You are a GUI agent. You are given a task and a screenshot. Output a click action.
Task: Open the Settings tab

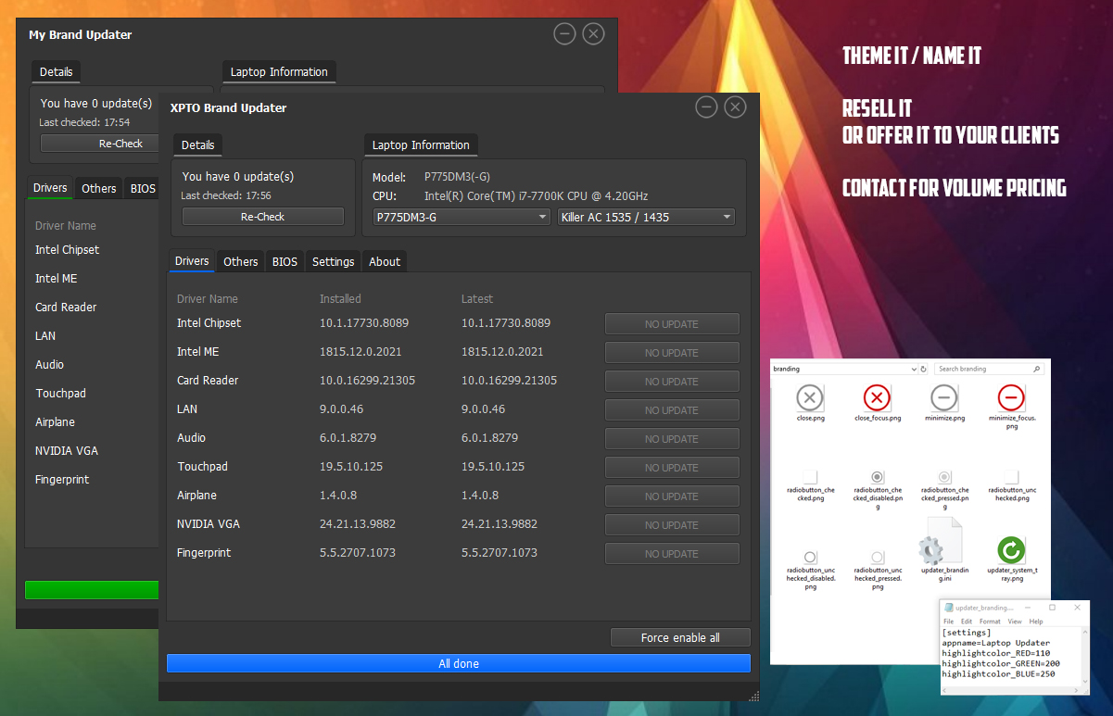(334, 262)
